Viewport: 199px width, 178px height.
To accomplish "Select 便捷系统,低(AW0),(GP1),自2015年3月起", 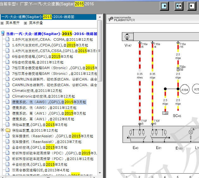I will pyautogui.click(x=49, y=102).
